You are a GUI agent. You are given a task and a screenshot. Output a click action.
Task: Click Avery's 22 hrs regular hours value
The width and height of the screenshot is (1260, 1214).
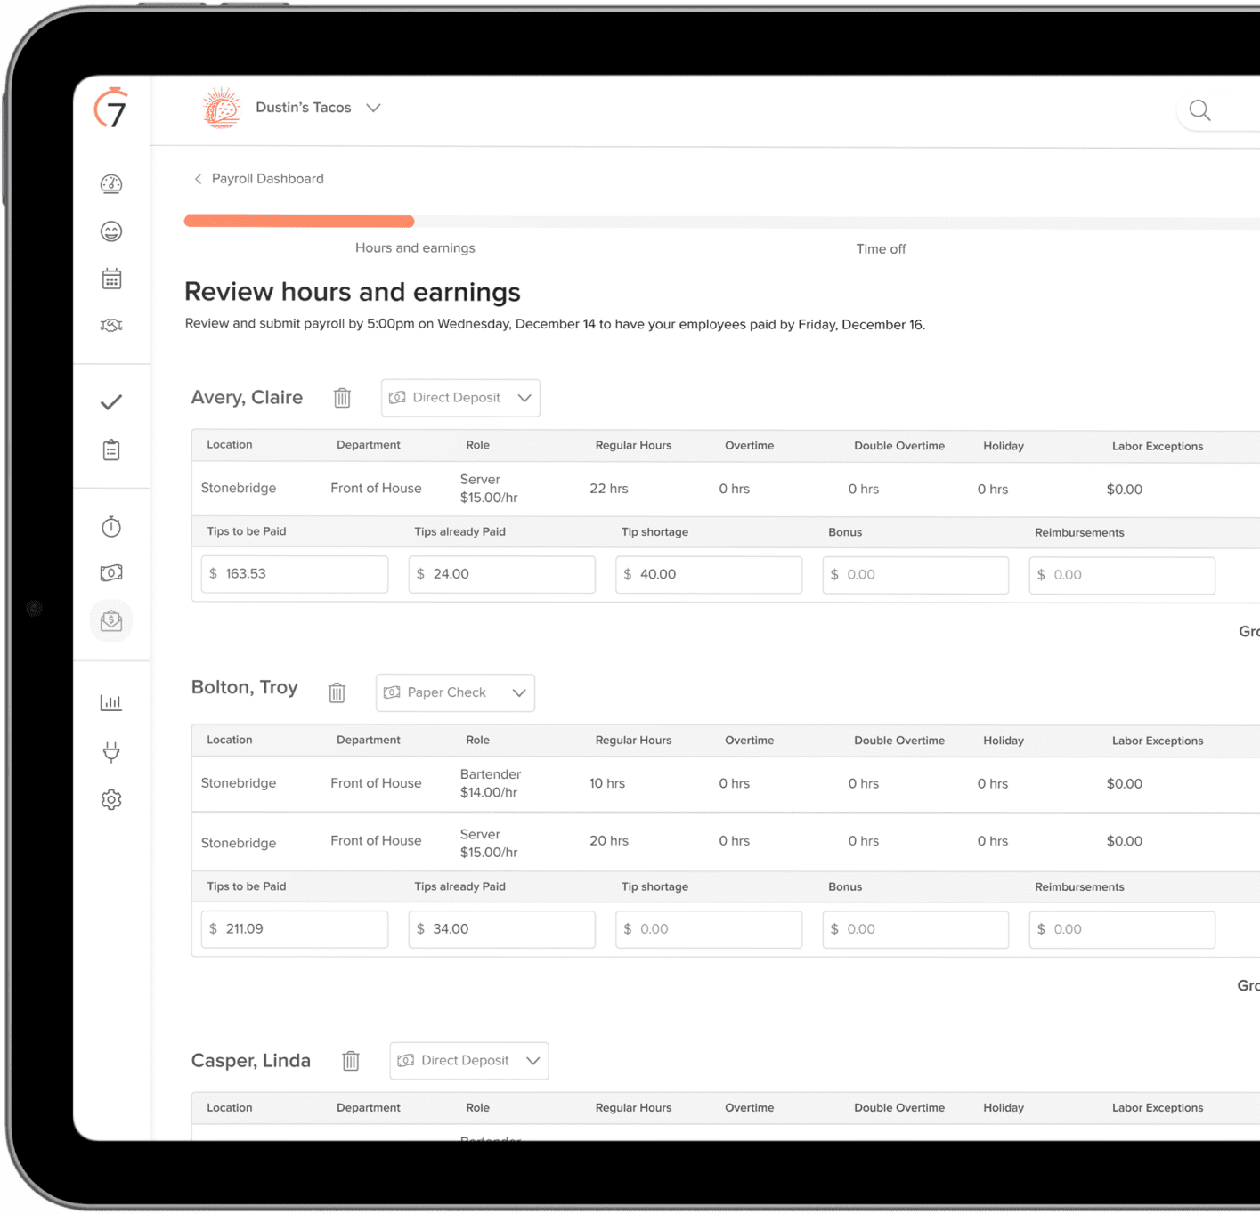(609, 489)
